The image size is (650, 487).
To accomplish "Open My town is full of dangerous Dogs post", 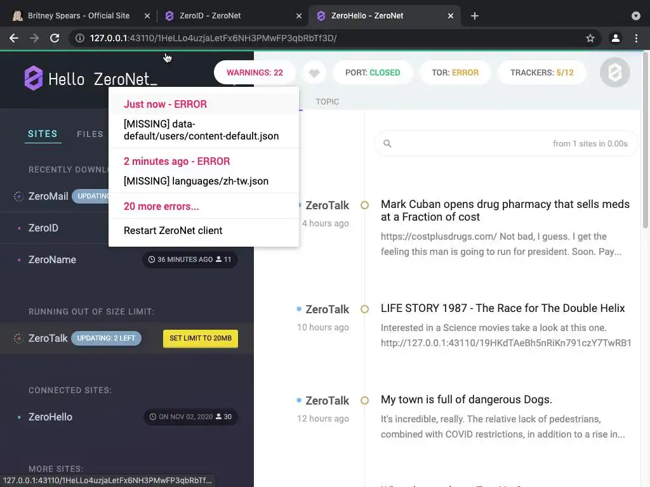I will coord(467,399).
